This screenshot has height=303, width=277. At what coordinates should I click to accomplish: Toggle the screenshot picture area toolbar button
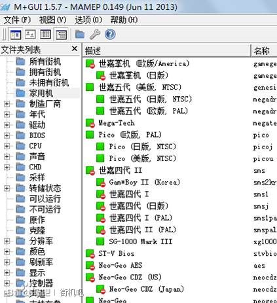[x=30, y=35]
